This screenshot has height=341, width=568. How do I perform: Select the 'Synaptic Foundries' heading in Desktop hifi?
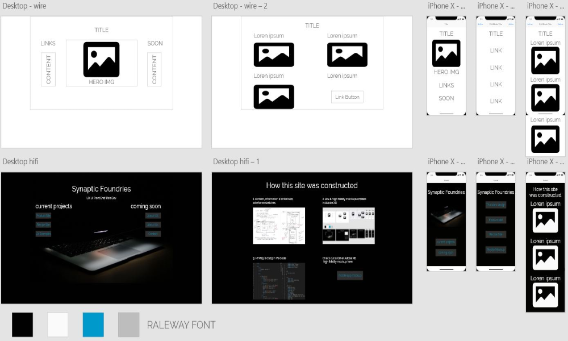pos(101,189)
